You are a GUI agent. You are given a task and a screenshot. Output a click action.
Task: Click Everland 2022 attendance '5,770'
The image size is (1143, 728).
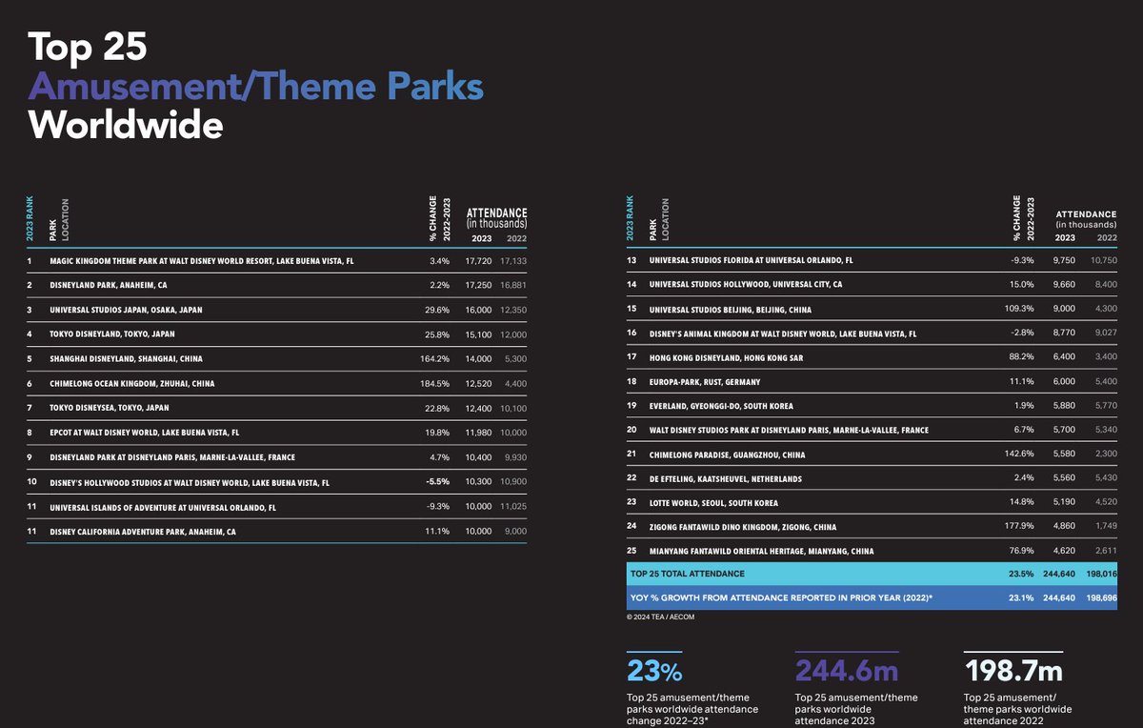click(x=1105, y=405)
